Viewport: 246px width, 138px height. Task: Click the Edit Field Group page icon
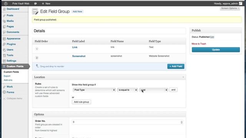pos(35,11)
